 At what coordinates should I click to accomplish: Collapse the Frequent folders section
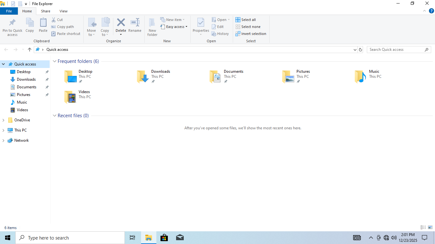coord(54,61)
